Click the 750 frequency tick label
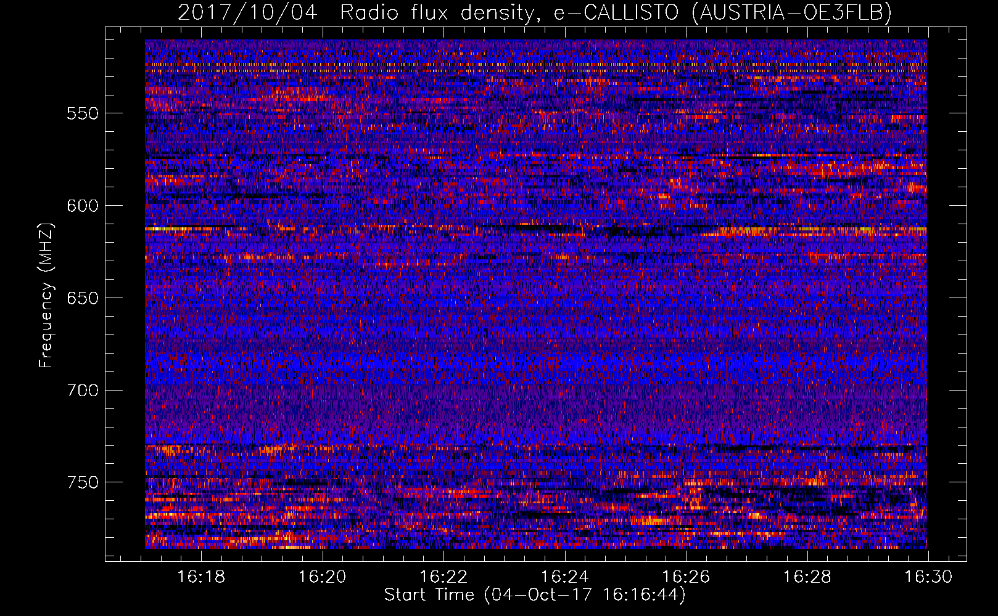 point(83,482)
